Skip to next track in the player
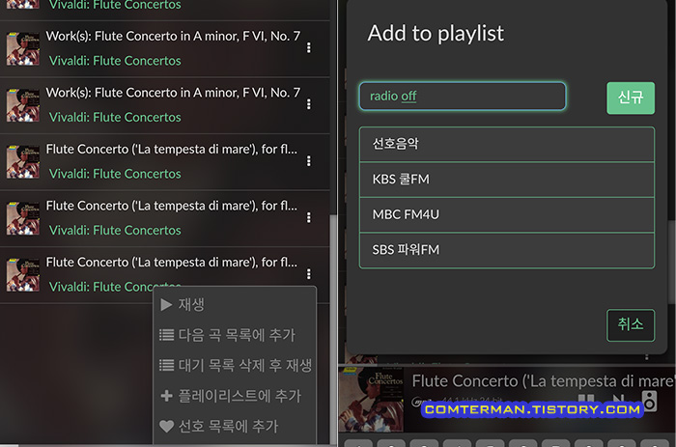The width and height of the screenshot is (676, 447). pyautogui.click(x=618, y=400)
